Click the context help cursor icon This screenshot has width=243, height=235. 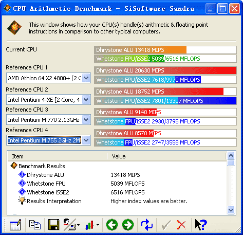(x=201, y=225)
